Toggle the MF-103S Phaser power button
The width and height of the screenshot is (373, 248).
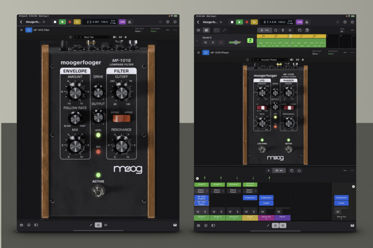tap(206, 52)
